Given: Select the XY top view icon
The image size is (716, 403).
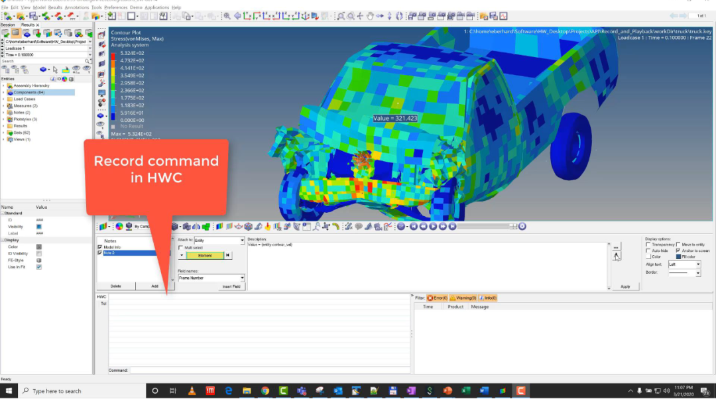Looking at the screenshot, I should pos(247,17).
